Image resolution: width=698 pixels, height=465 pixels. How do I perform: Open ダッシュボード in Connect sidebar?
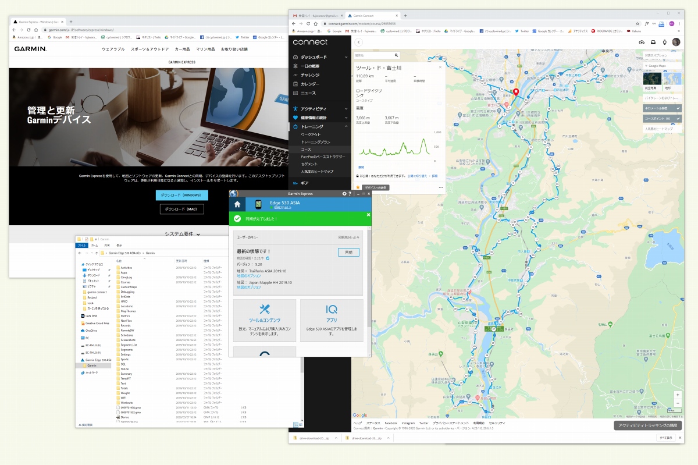(x=314, y=57)
